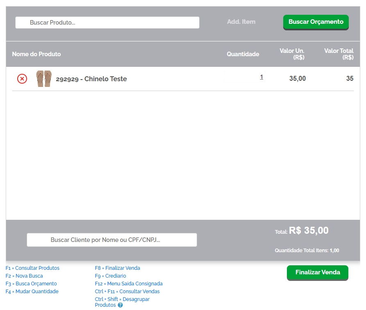
Task: Open the F3 = Busca Orçamento link
Action: pos(31,284)
